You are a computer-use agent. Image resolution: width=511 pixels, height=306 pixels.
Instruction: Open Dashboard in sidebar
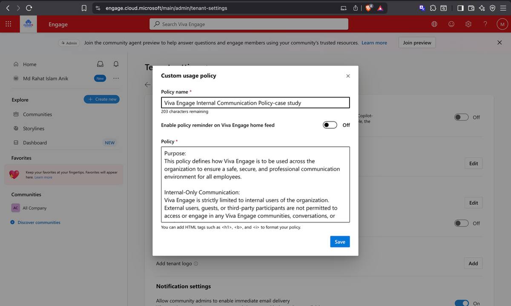tap(35, 143)
